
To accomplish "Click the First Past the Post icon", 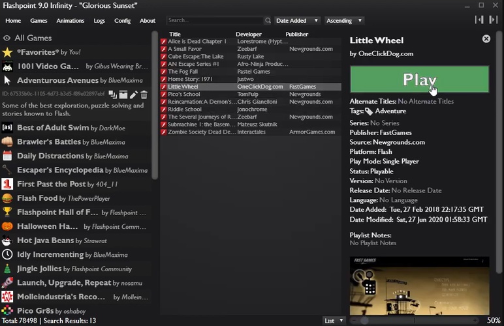I will (7, 184).
